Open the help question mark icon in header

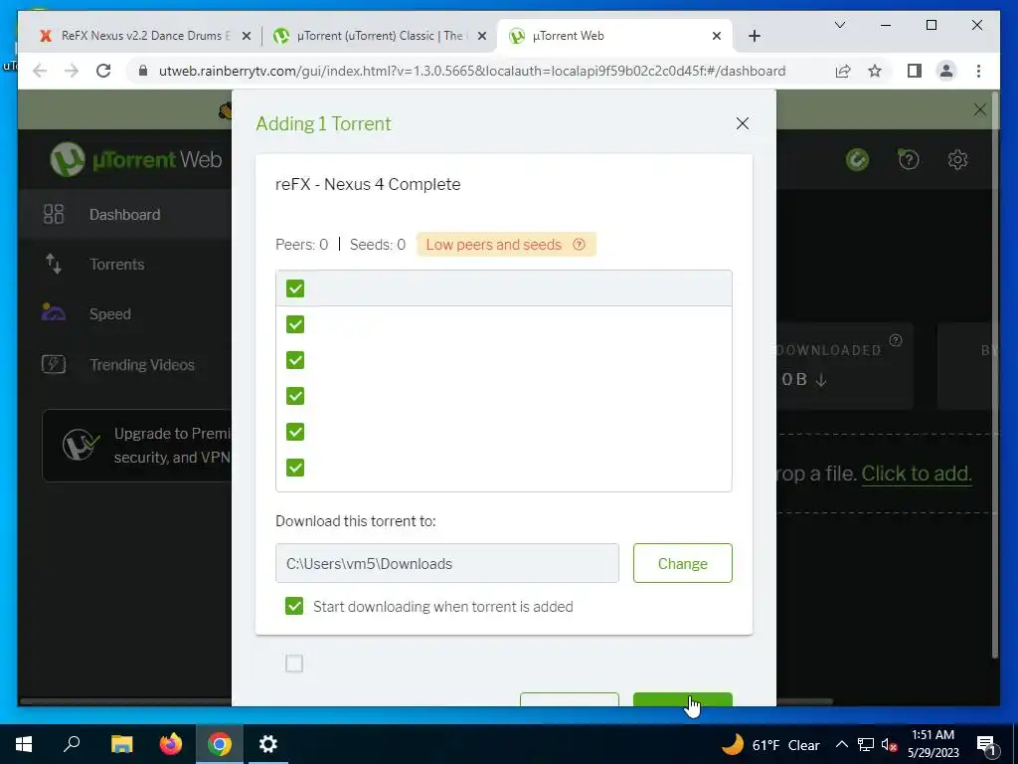(909, 159)
